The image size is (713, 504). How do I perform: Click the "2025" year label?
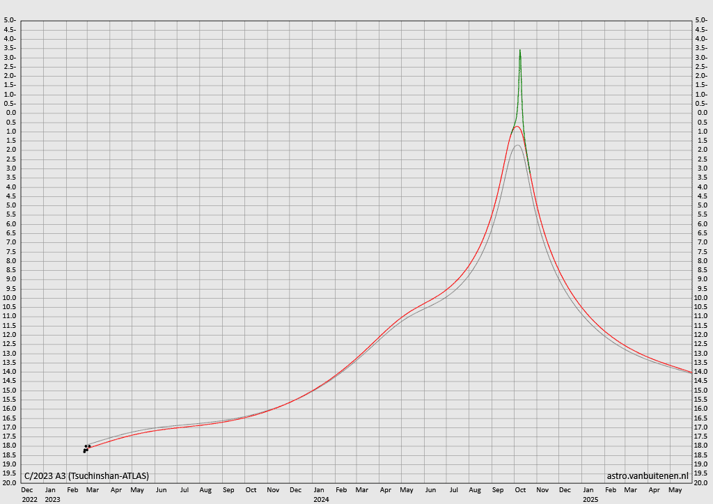pos(590,499)
